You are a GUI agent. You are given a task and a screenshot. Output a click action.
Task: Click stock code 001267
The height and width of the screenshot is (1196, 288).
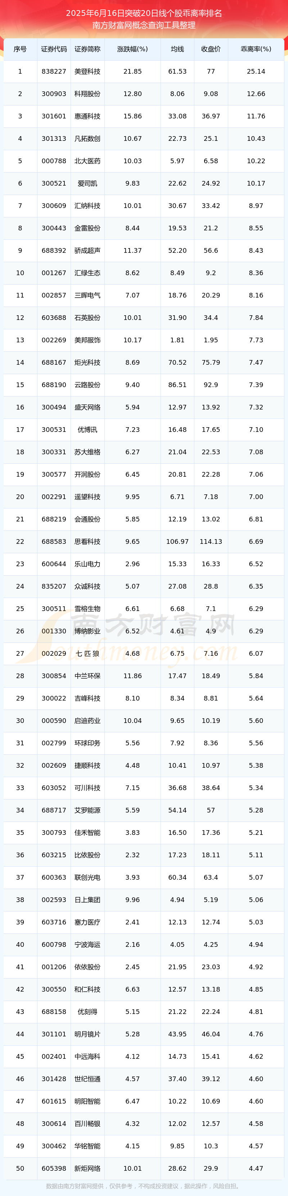coord(54,273)
